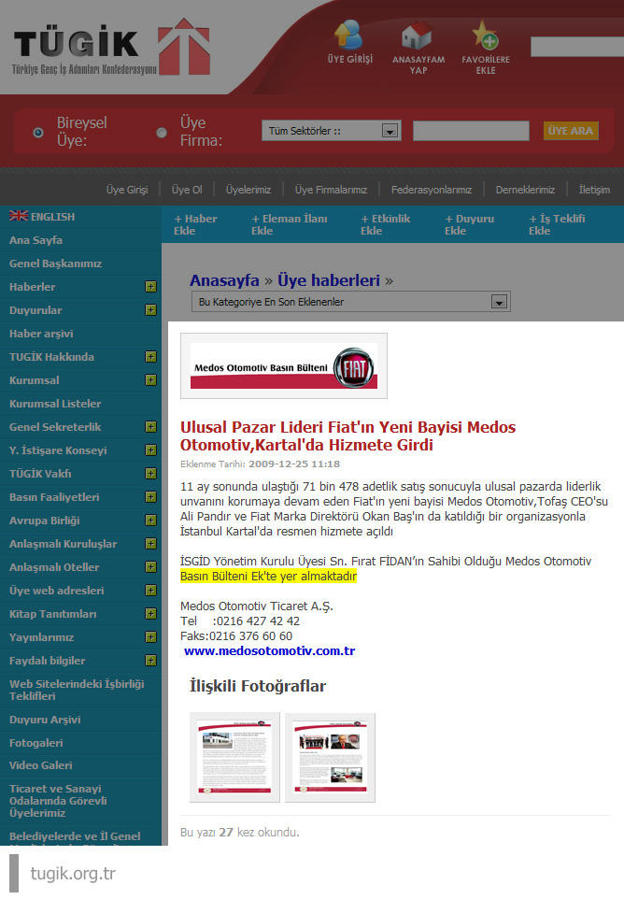Go to Üye haberleri breadcrumb link
This screenshot has width=624, height=899.
[x=328, y=280]
